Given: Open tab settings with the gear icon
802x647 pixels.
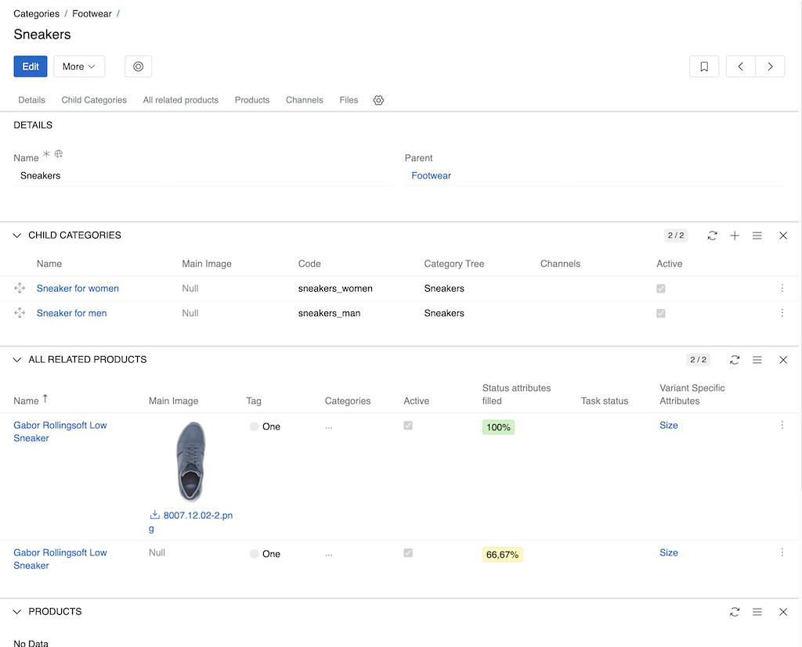Looking at the screenshot, I should pos(378,100).
